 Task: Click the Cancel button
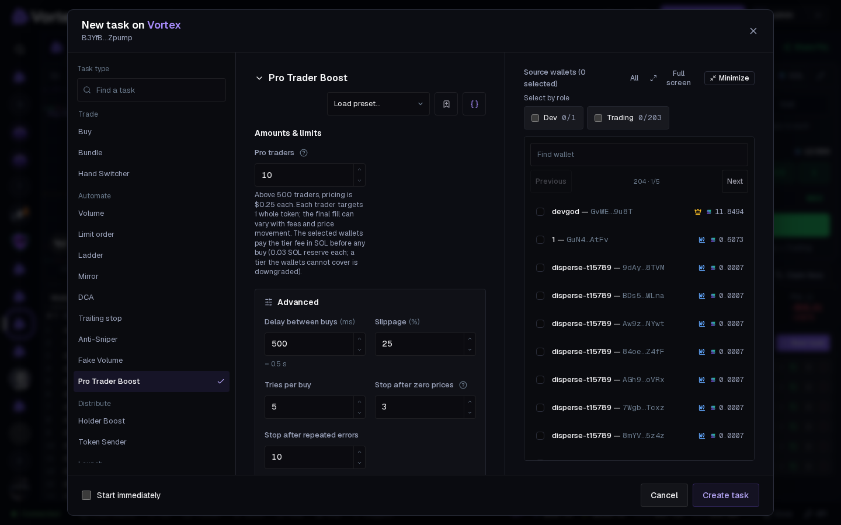[x=664, y=495]
